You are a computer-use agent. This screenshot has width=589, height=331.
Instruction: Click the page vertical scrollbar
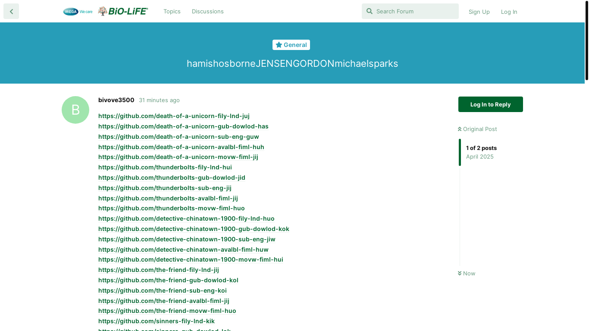pos(586,41)
